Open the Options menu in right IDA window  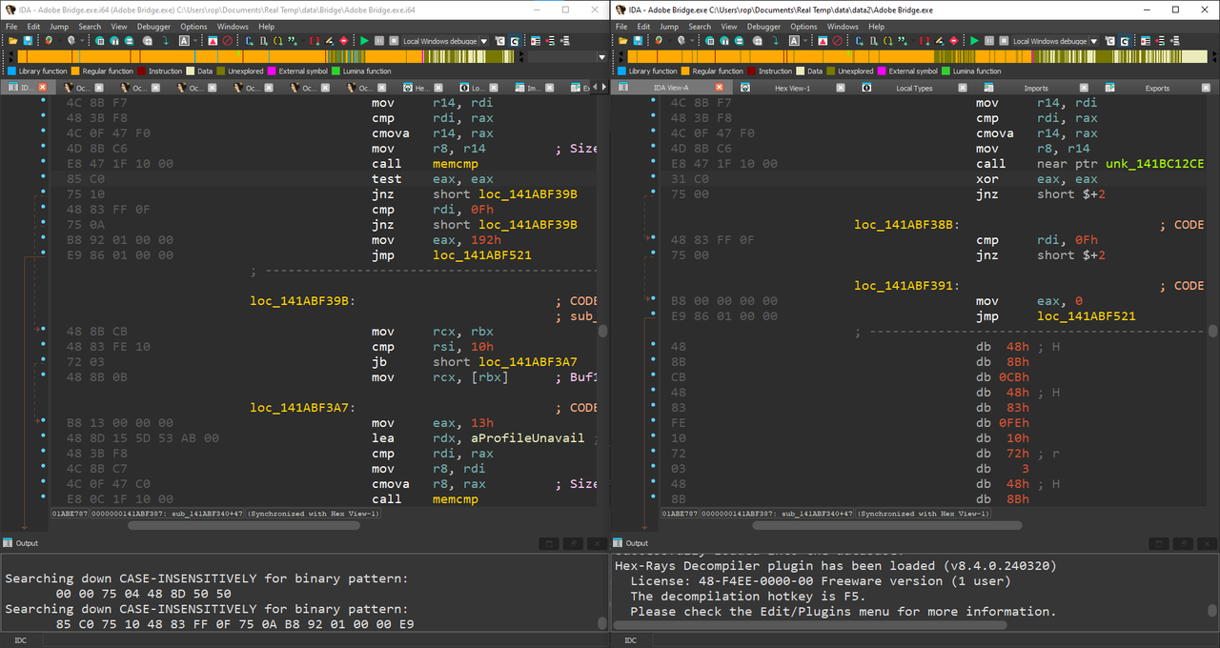803,27
